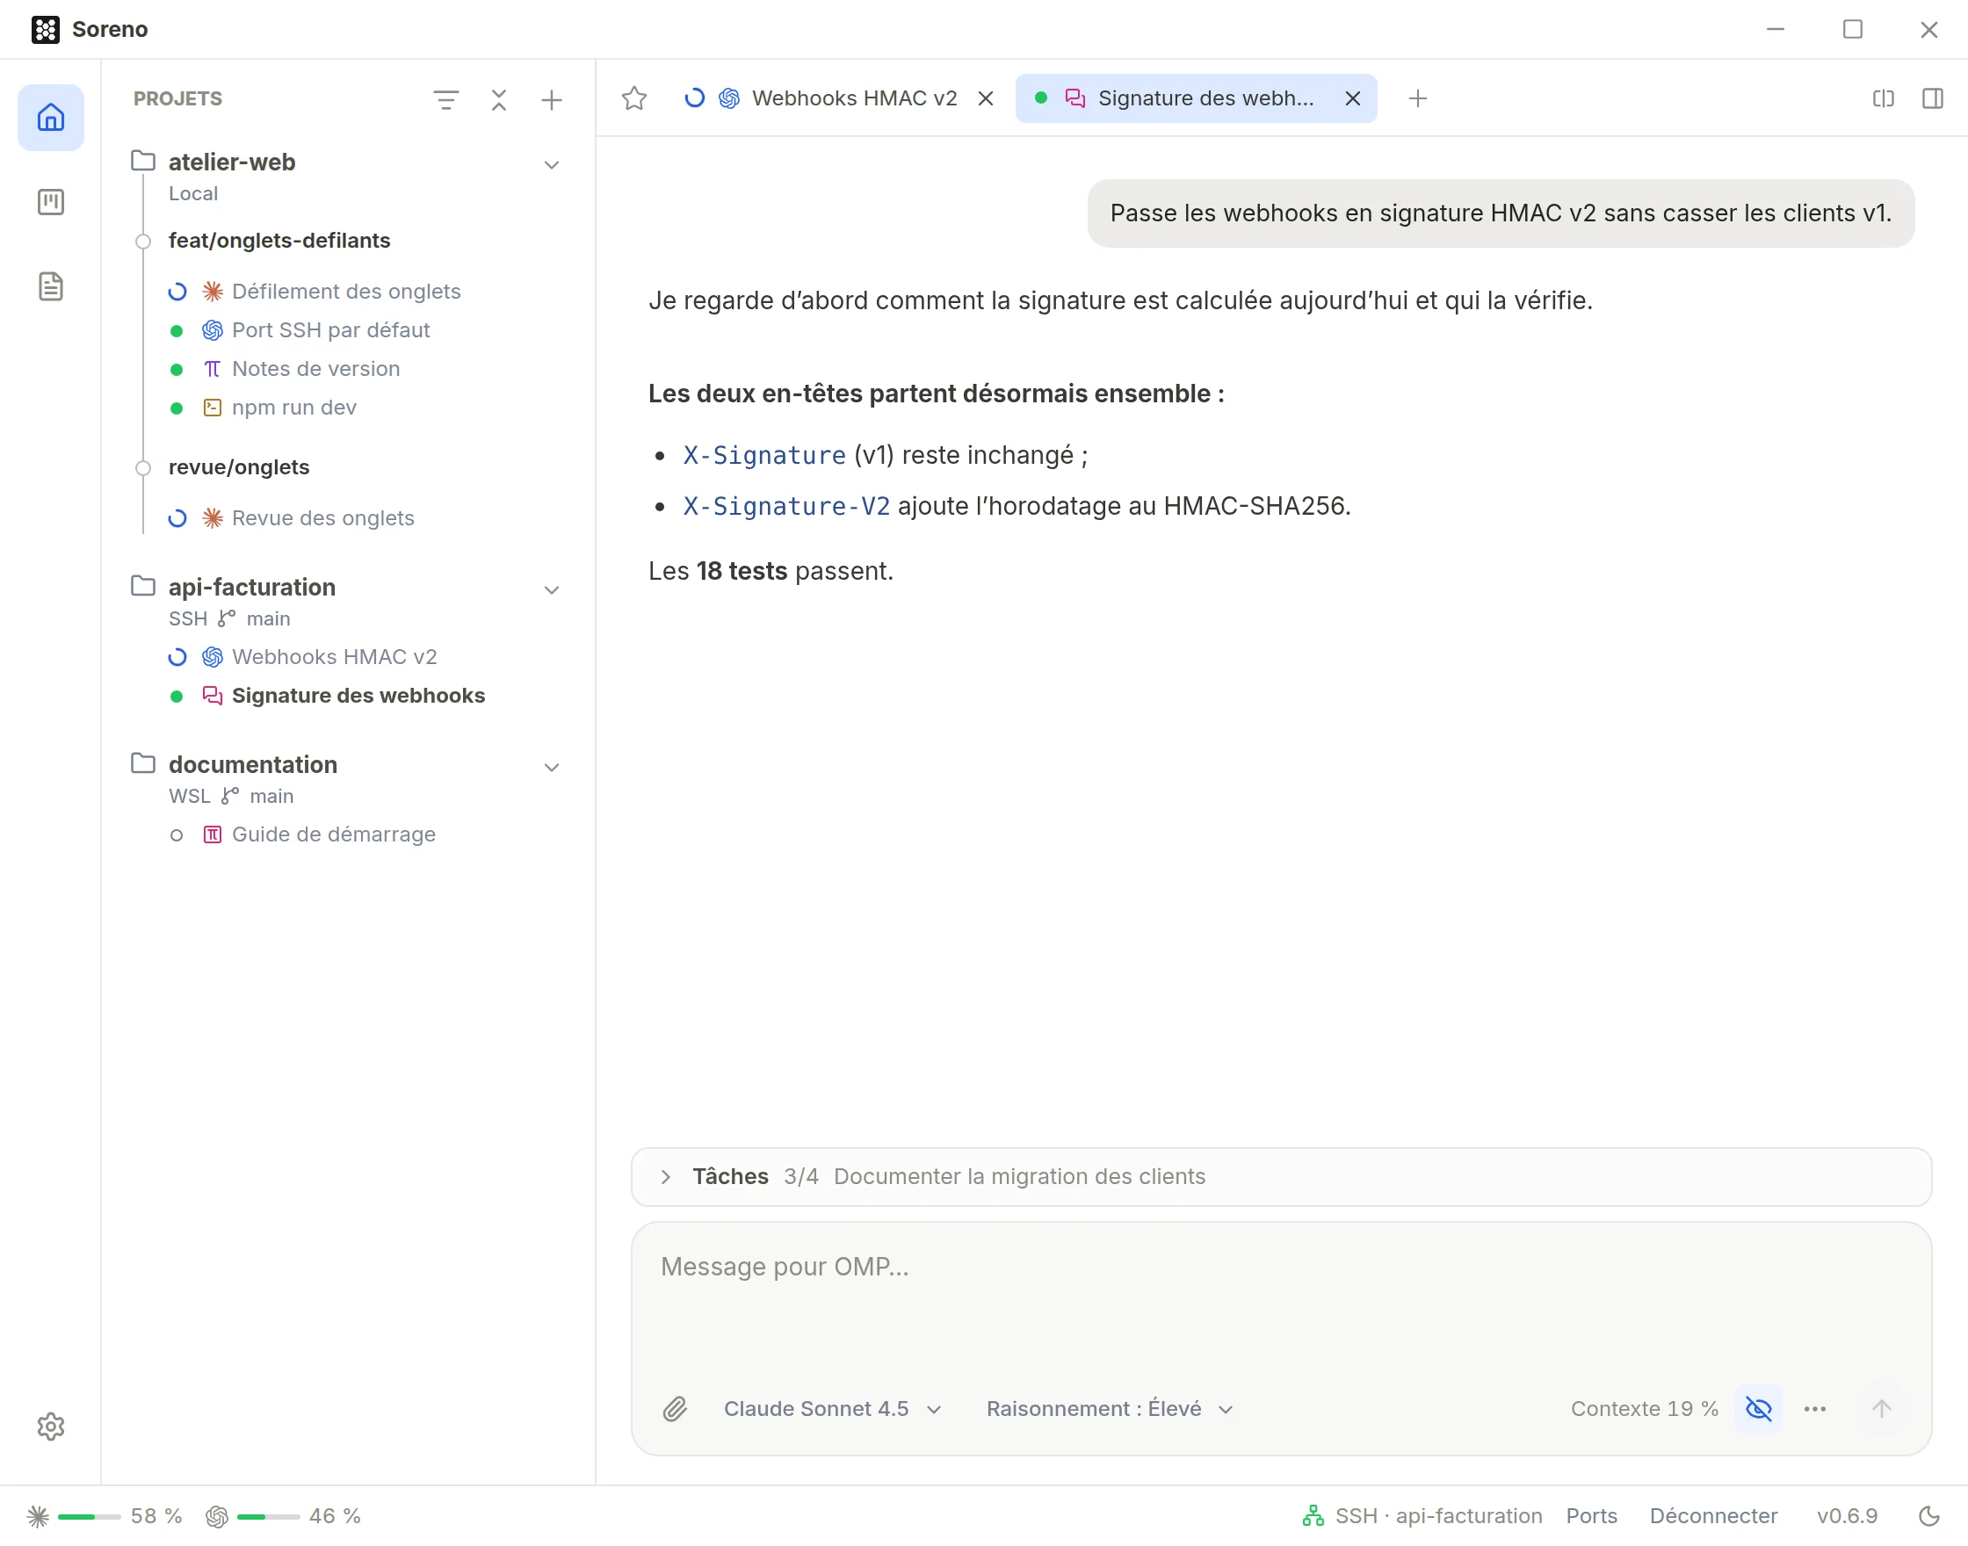This screenshot has width=1968, height=1546.
Task: Click Documenter la migration des clients task
Action: coord(1019,1176)
